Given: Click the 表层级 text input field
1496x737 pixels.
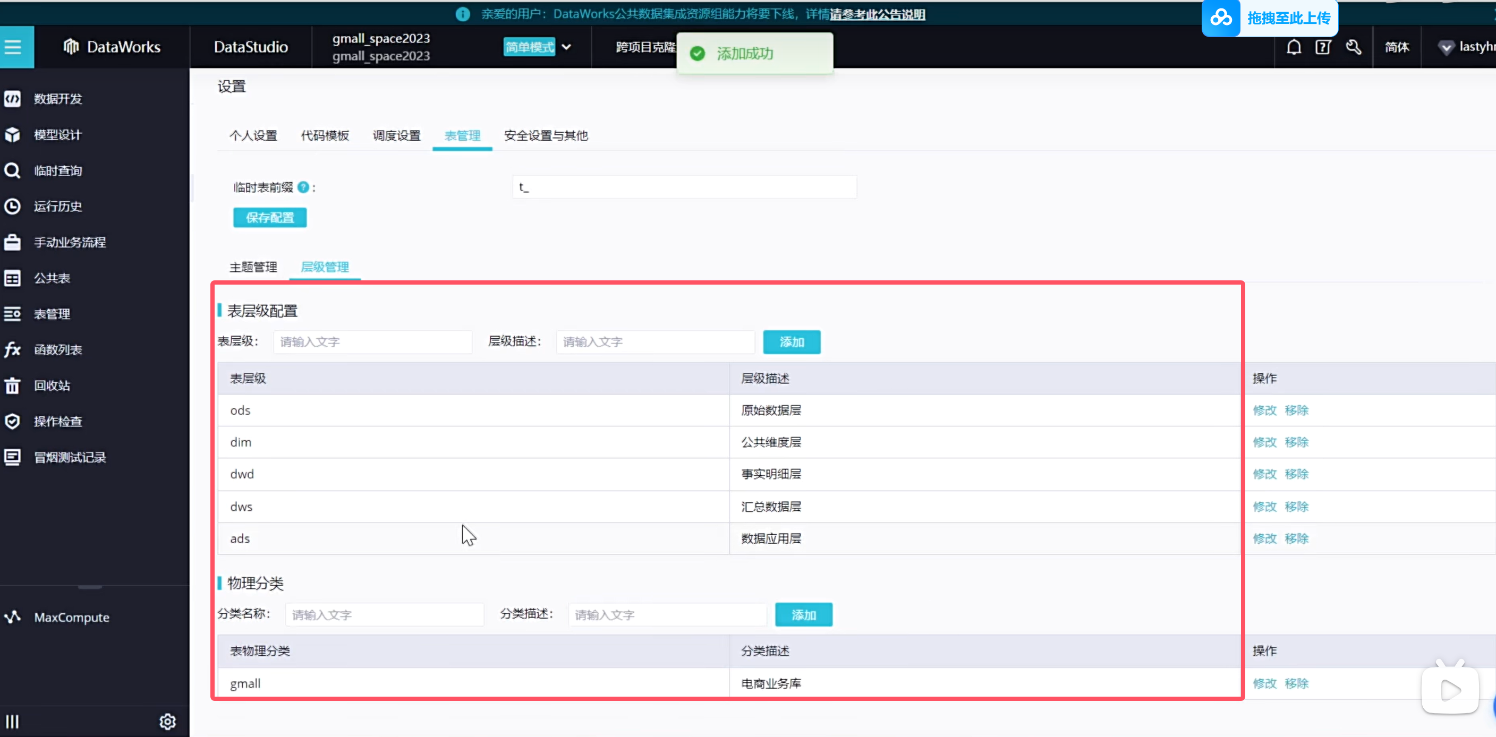Looking at the screenshot, I should coord(372,342).
